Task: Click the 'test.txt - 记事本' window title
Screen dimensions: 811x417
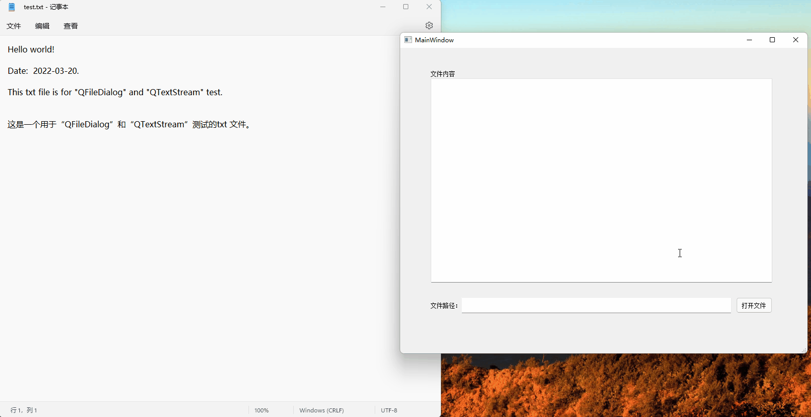Action: click(46, 7)
